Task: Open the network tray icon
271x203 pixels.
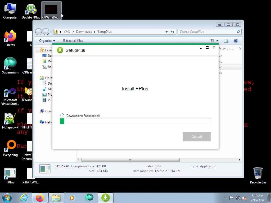Action: pyautogui.click(x=238, y=198)
